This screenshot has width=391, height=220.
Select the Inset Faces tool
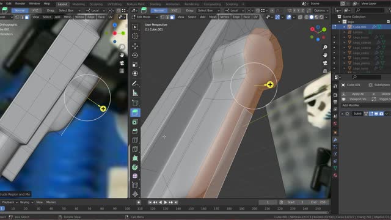[x=135, y=122]
